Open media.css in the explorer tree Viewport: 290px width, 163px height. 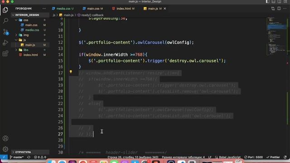[32, 30]
